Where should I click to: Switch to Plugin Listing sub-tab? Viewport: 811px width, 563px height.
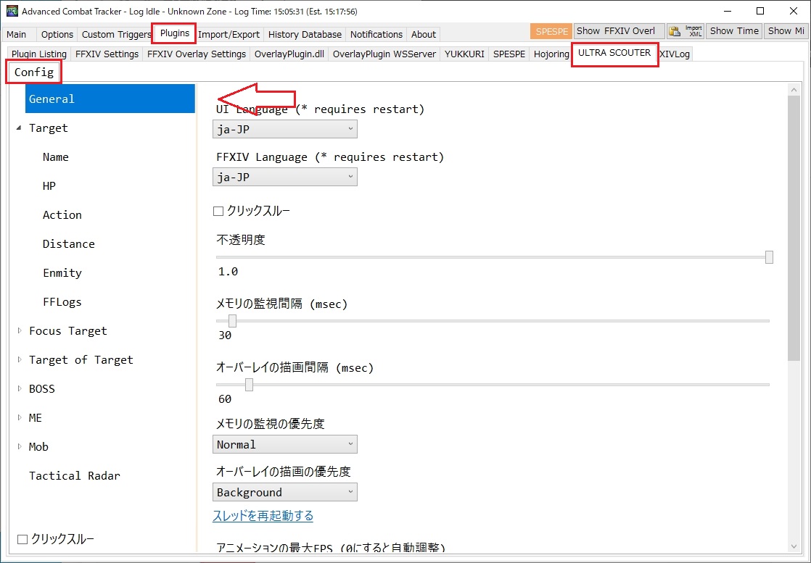[x=38, y=54]
